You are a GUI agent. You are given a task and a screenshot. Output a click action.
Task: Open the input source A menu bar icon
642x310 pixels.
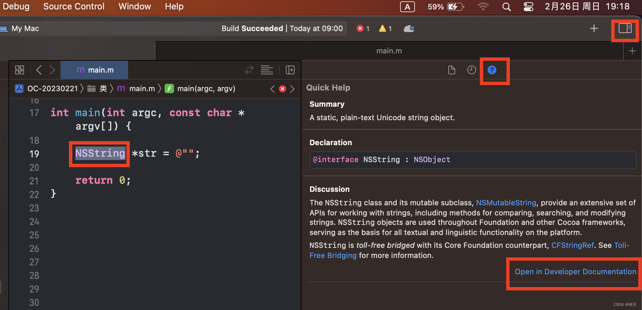(x=408, y=7)
